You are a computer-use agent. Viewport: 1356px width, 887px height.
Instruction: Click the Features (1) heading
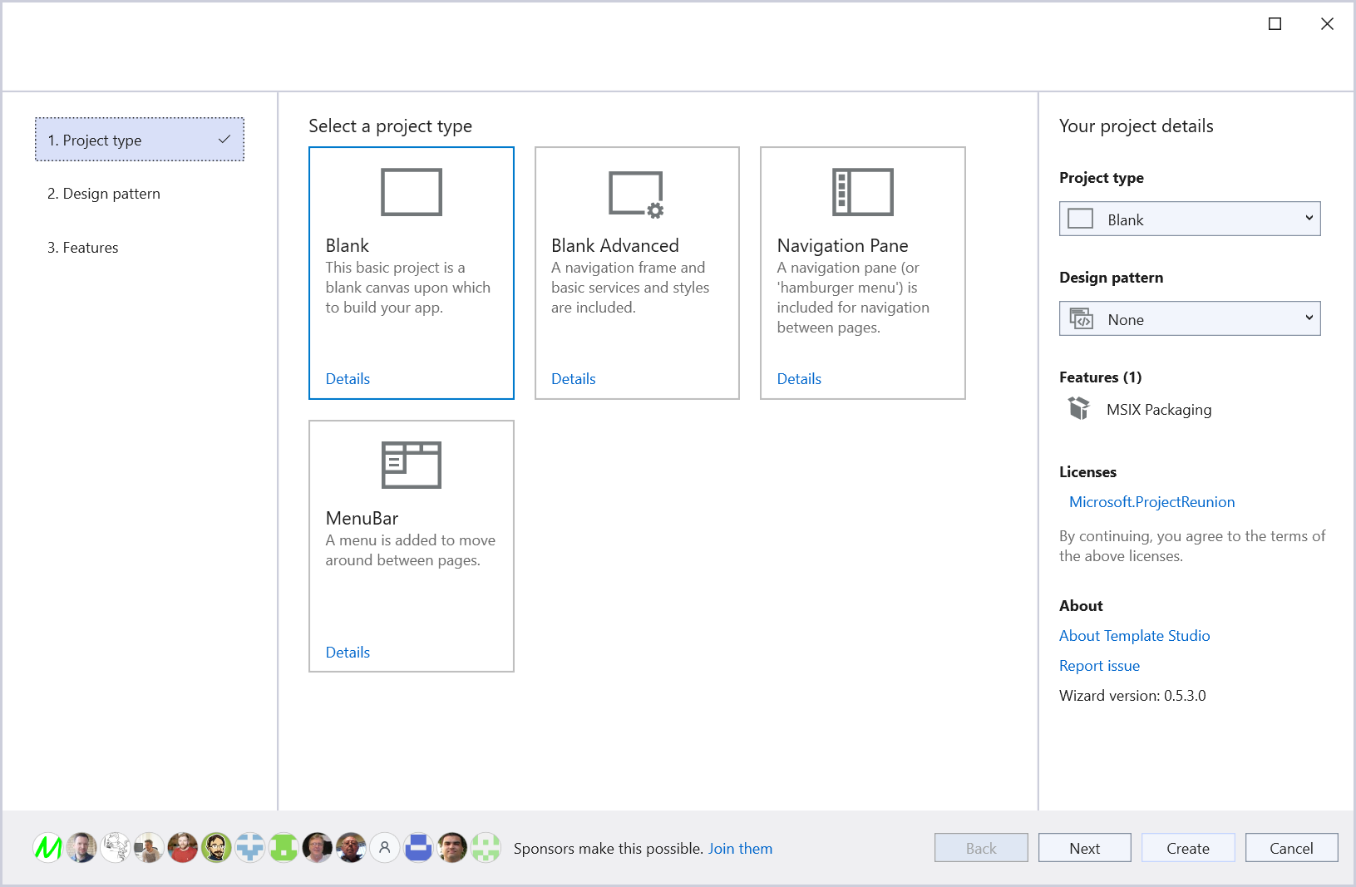(1100, 377)
